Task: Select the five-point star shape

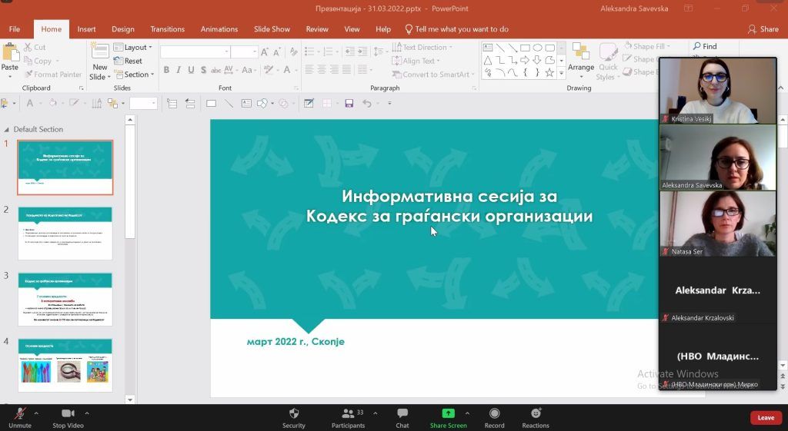Action: pyautogui.click(x=549, y=73)
